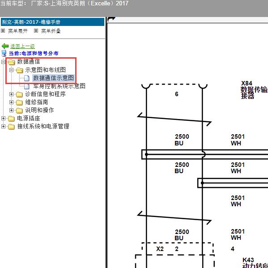Click the 数据通信示意图 page icon
Image resolution: width=268 pixels, height=268 pixels.
point(27,78)
